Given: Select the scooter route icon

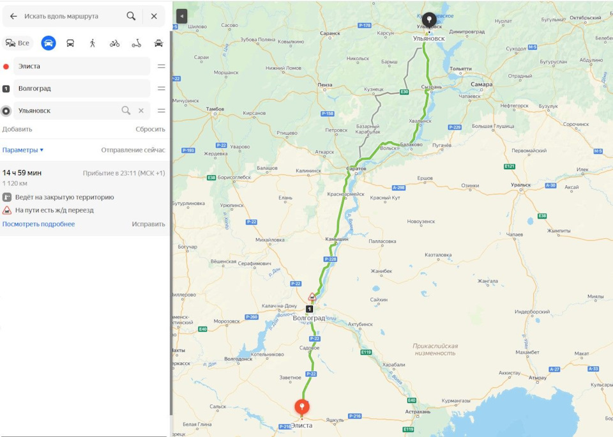Looking at the screenshot, I should click(137, 43).
